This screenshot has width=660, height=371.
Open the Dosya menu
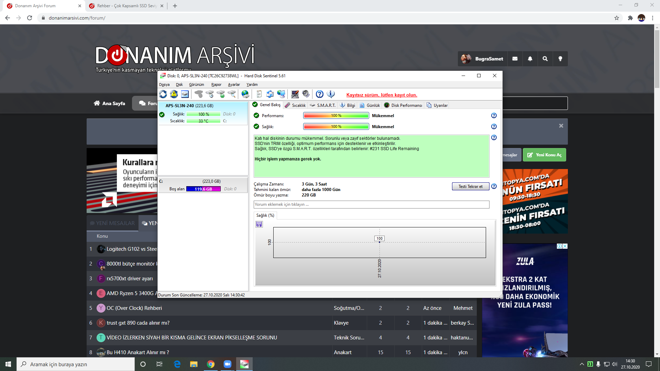(164, 85)
